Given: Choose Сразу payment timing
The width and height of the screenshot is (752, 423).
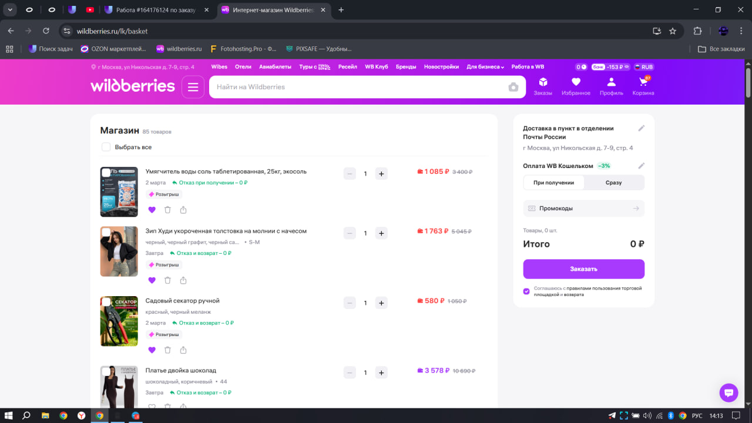Looking at the screenshot, I should [x=614, y=183].
